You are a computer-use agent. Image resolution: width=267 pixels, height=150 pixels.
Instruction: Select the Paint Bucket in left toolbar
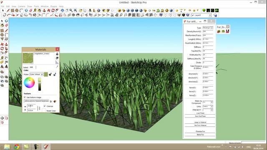pyautogui.click(x=2, y=25)
